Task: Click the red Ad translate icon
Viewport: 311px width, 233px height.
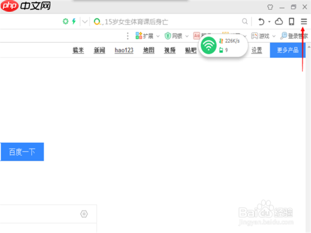Action: click(x=197, y=36)
